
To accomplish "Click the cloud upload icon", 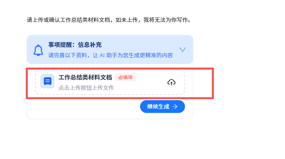I will tap(171, 82).
